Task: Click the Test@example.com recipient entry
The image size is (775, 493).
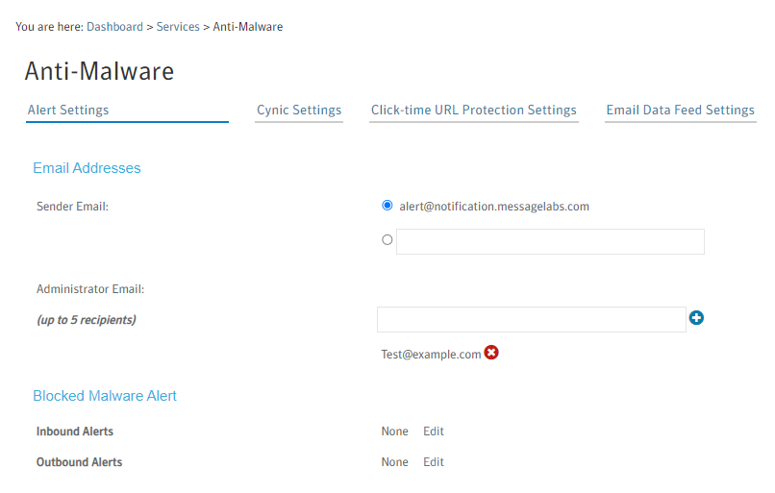Action: 431,355
